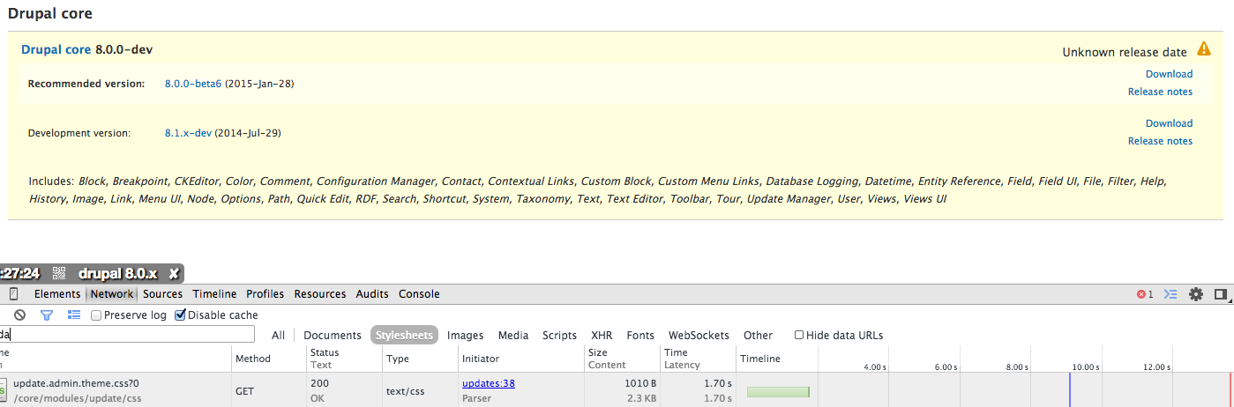Screen dimensions: 1234x407
Task: Filter requests by Fonts
Action: click(640, 336)
